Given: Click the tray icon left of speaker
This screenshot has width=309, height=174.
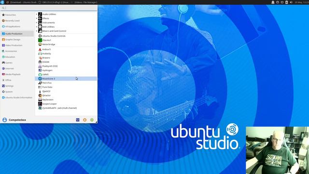Looking at the screenshot, I should (x=286, y=2).
